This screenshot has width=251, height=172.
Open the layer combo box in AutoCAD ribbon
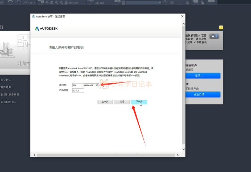click(143, 3)
